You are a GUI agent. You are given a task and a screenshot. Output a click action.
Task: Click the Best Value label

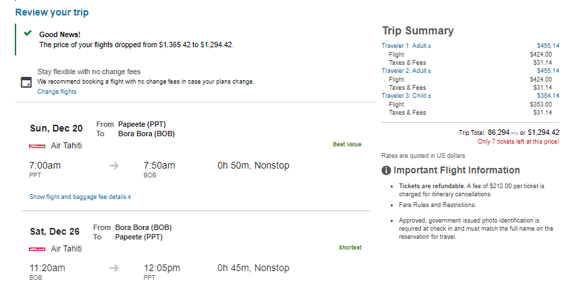click(x=347, y=144)
